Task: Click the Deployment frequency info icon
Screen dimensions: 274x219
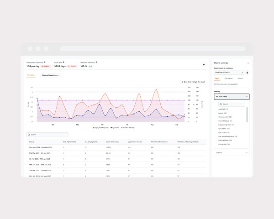Action: pos(45,62)
